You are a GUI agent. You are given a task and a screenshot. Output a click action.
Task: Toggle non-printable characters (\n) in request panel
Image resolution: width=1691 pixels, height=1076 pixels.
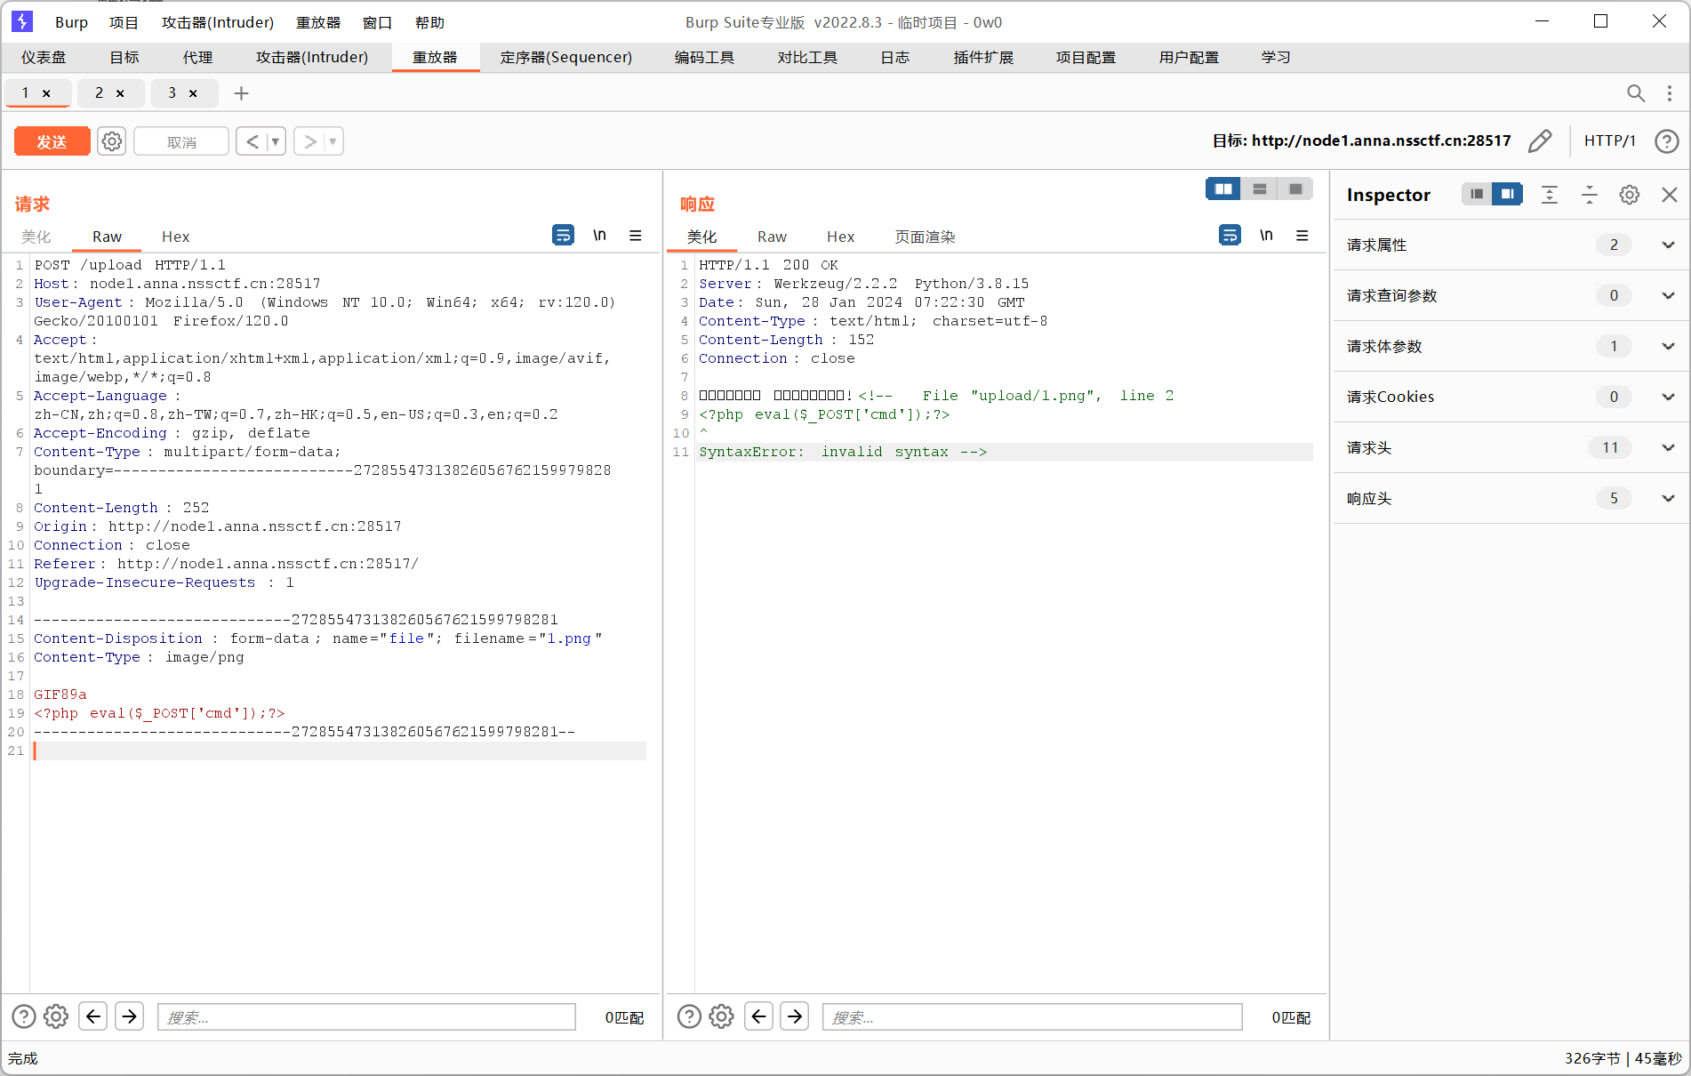coord(600,235)
